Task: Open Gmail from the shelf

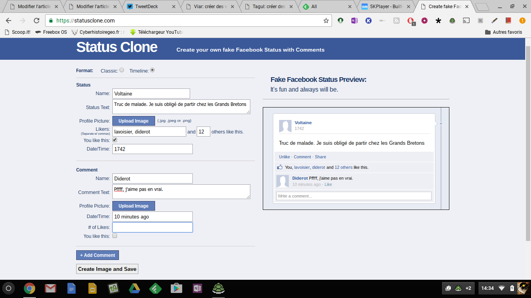Action: point(50,288)
